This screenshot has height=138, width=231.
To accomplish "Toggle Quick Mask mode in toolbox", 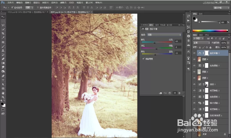I will point(3,110).
